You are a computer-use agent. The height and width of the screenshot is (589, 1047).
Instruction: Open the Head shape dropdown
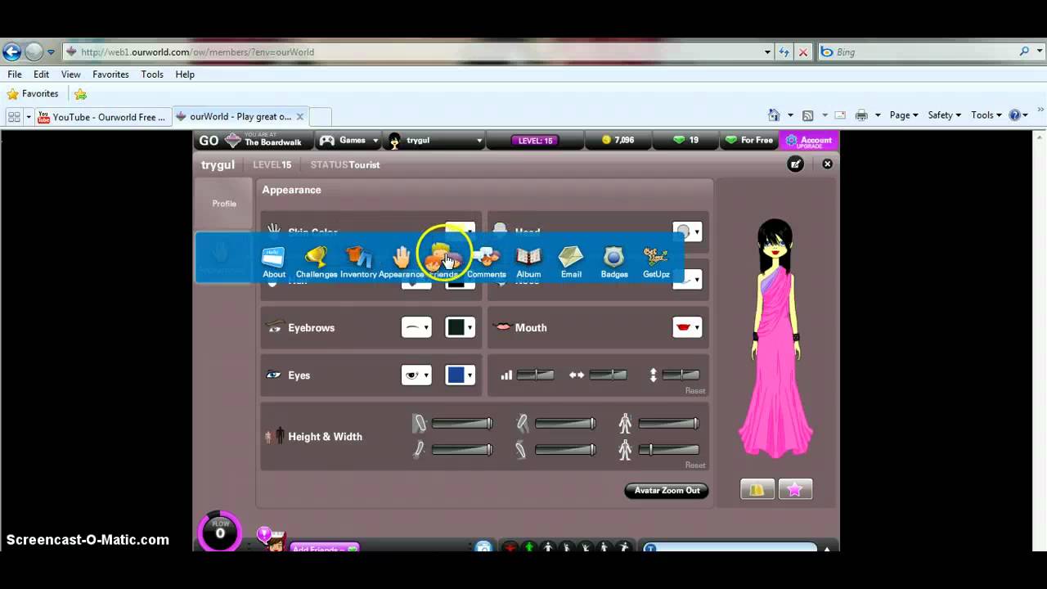click(687, 232)
